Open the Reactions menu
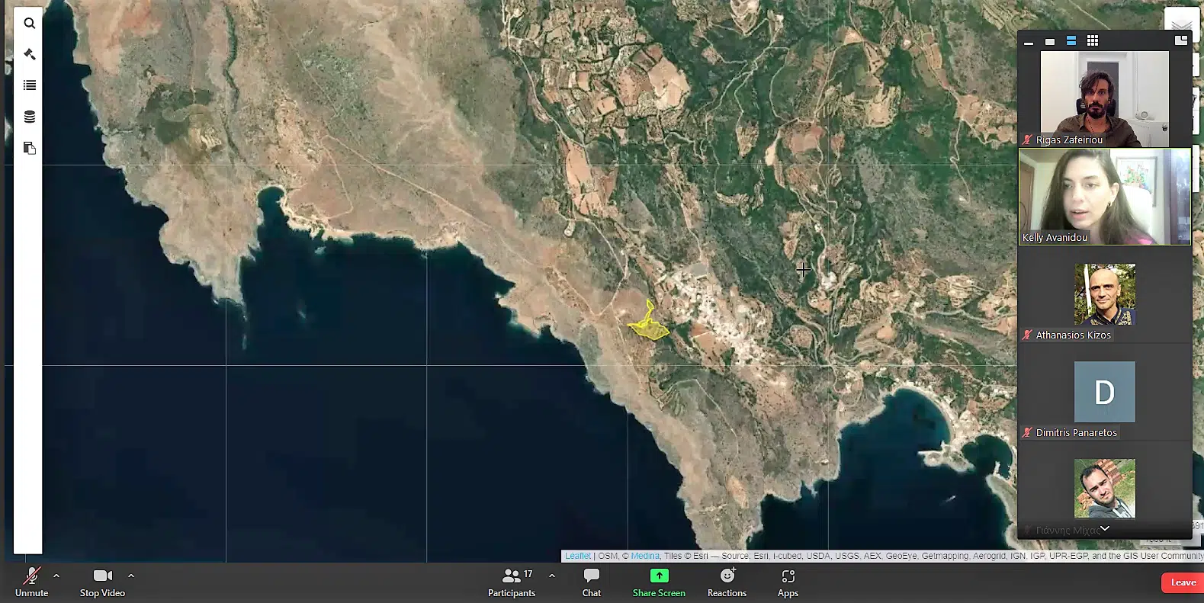Image resolution: width=1204 pixels, height=603 pixels. coord(727,582)
